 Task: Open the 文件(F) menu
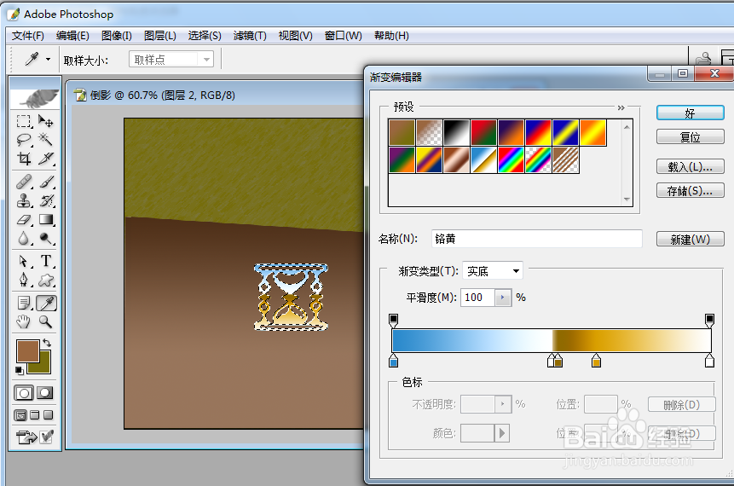click(27, 36)
